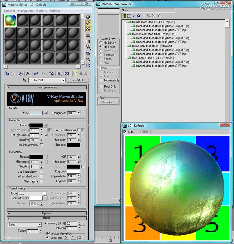
Task: Collapse the BRDF rollout
Action: coord(47,218)
